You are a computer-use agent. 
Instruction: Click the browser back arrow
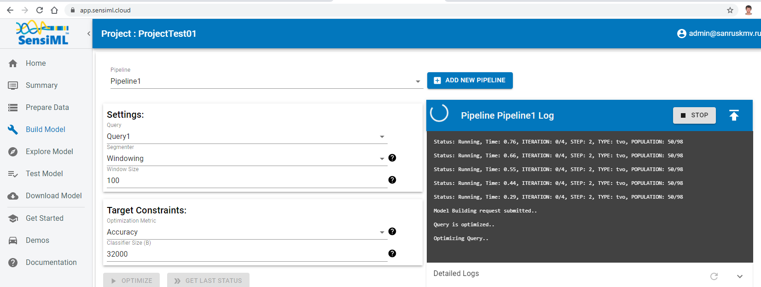[x=10, y=10]
